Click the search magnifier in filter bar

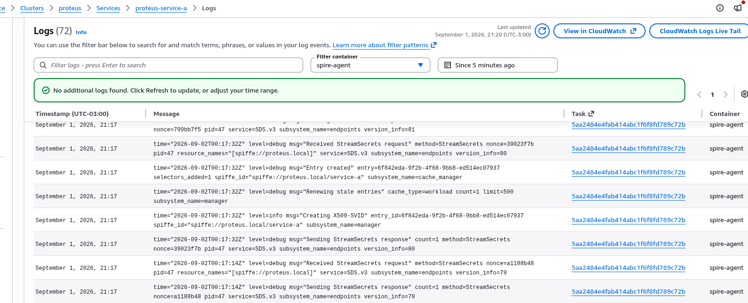pos(43,65)
